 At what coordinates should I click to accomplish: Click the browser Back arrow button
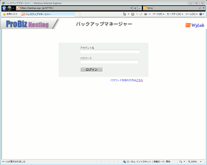pos(4,8)
